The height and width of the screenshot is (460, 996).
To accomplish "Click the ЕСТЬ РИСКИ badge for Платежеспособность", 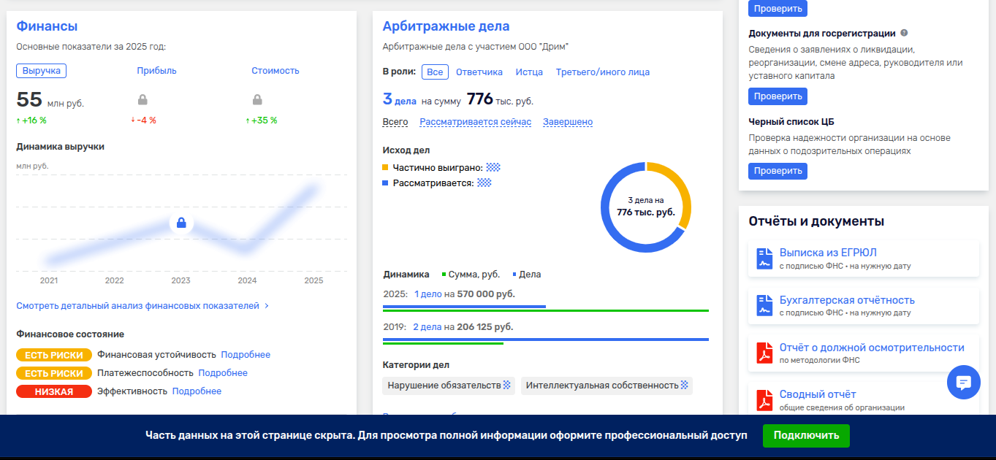I will 54,373.
